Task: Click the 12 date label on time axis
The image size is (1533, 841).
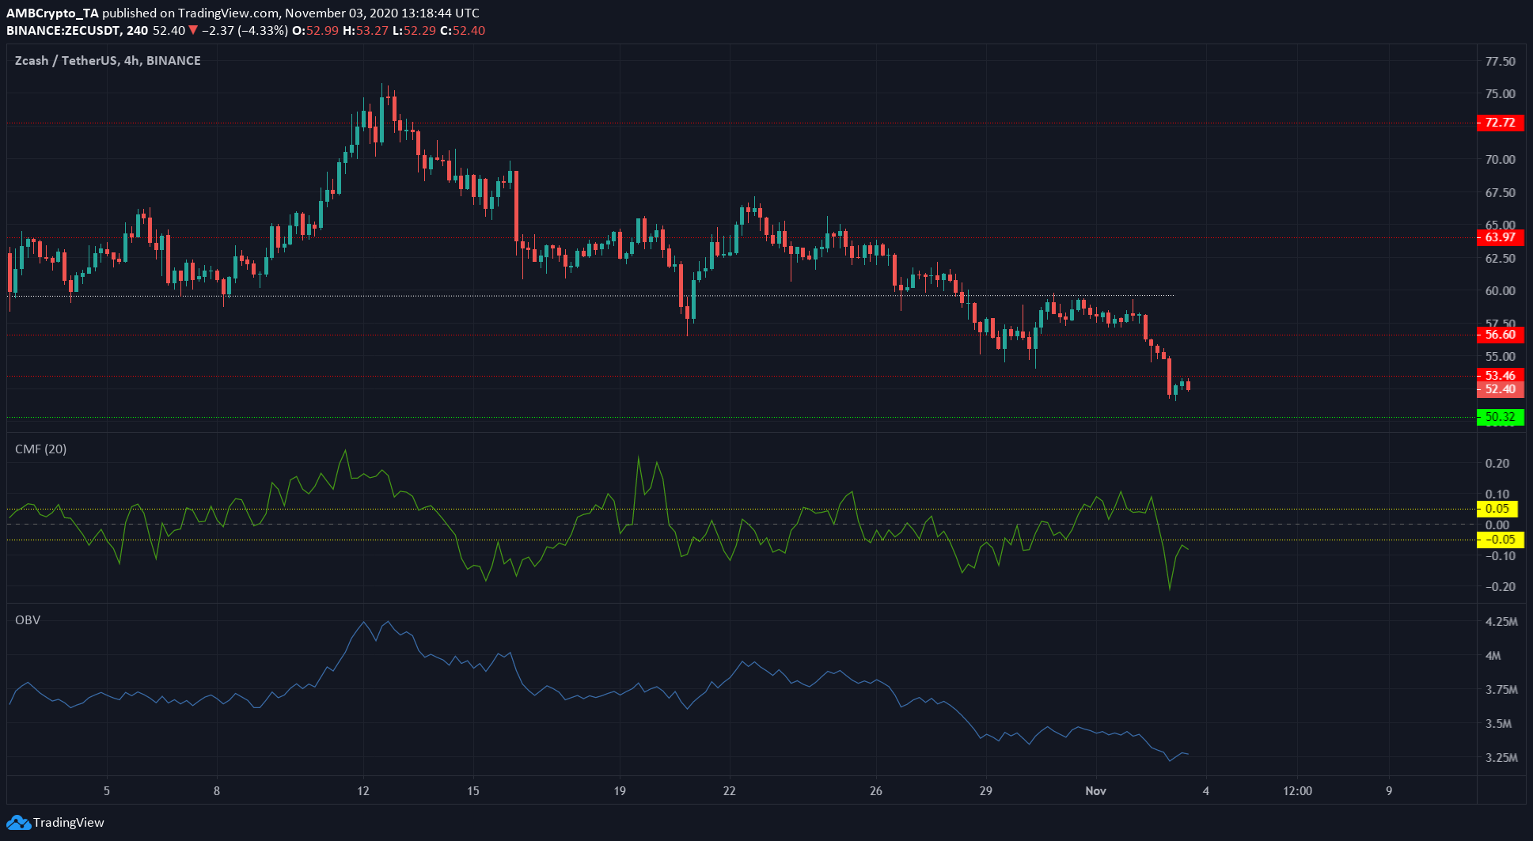Action: 363,790
